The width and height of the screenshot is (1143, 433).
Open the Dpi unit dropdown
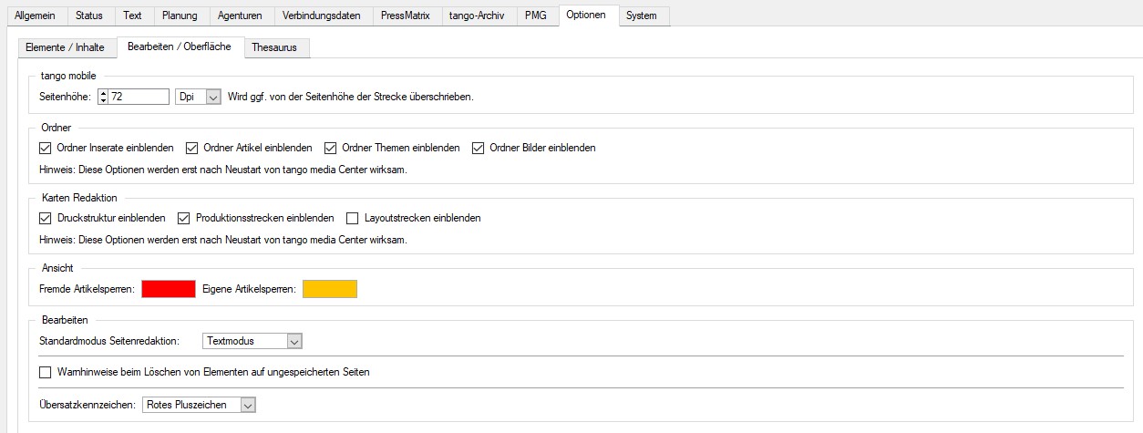[x=213, y=97]
